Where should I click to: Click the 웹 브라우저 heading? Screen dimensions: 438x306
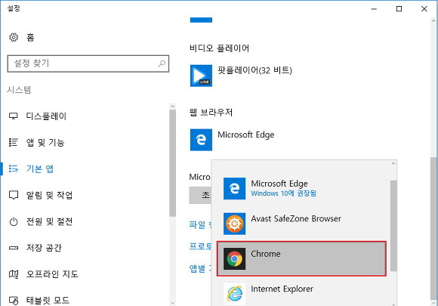[x=211, y=113]
